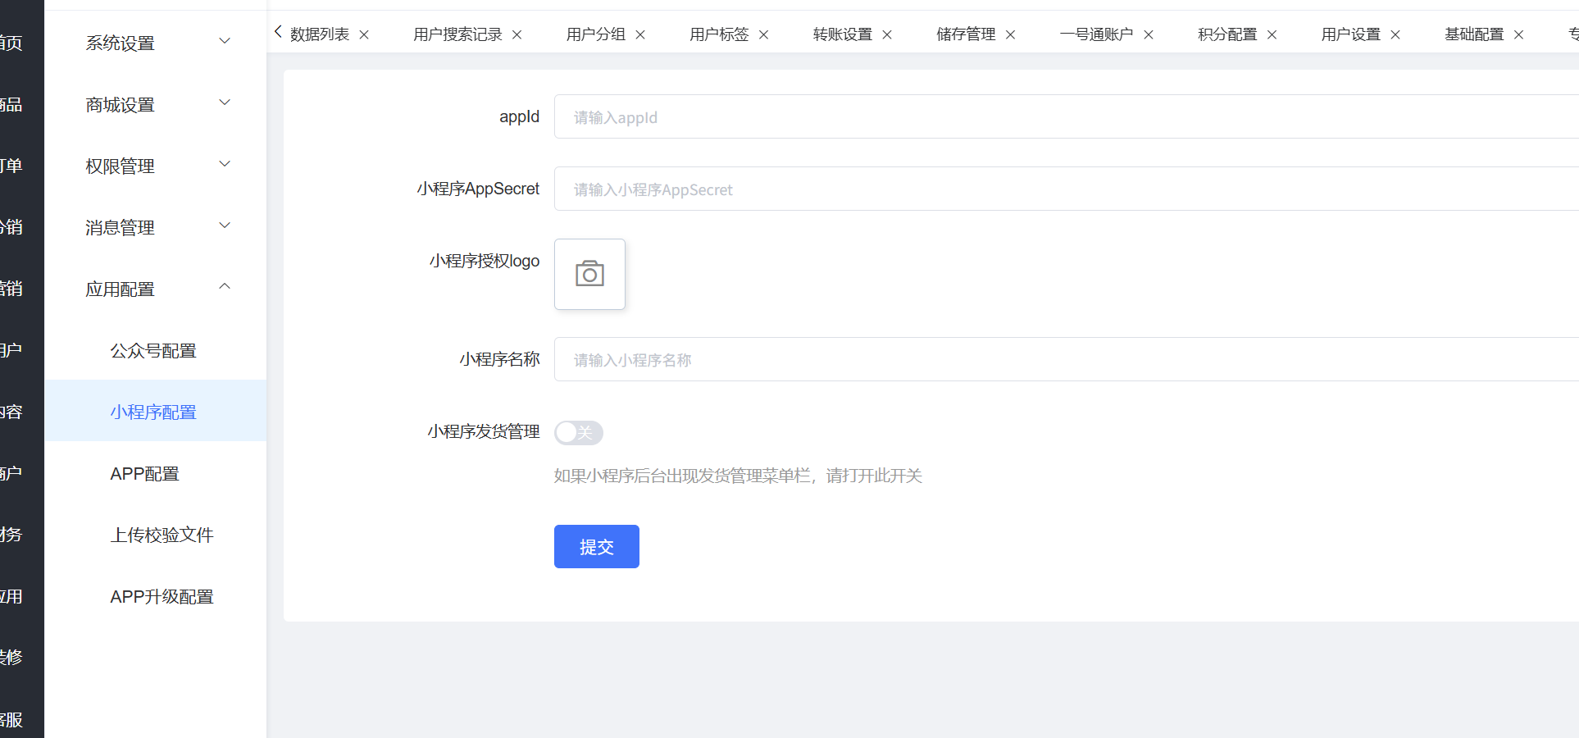Click the camera icon to upload logo
Image resolution: width=1579 pixels, height=738 pixels.
click(589, 274)
